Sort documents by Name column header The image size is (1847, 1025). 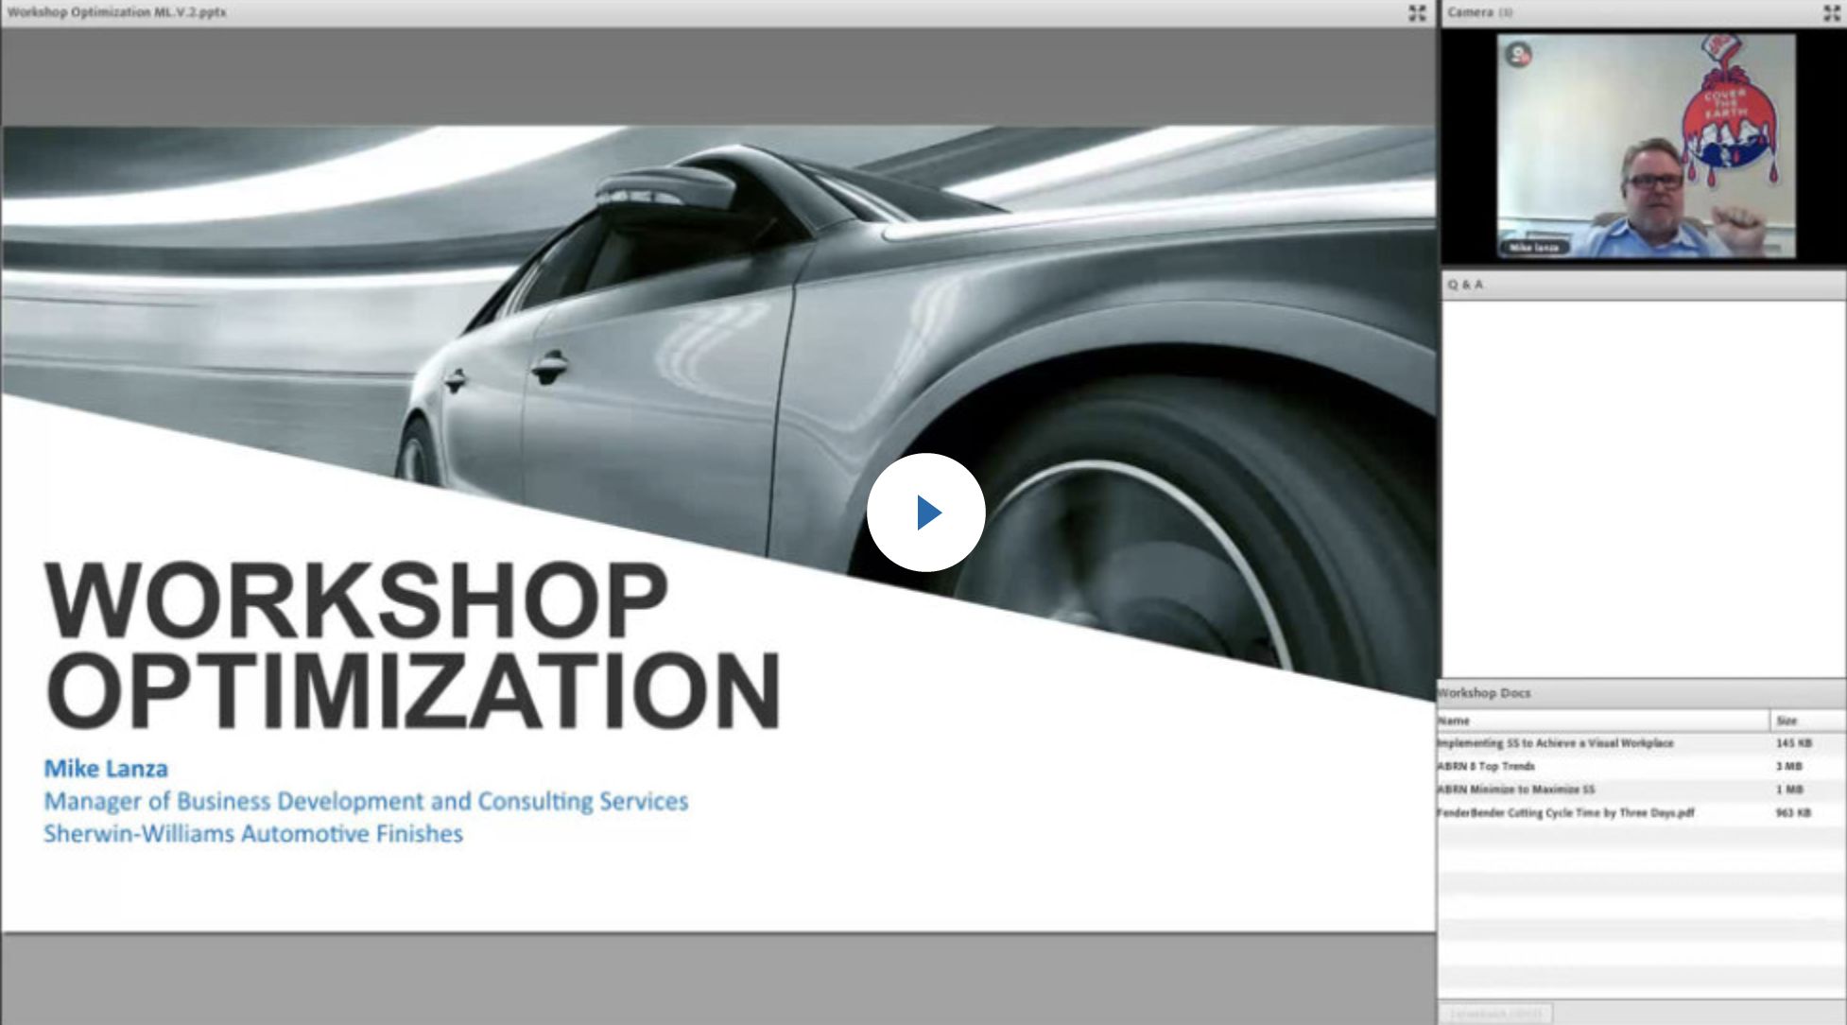(x=1603, y=721)
